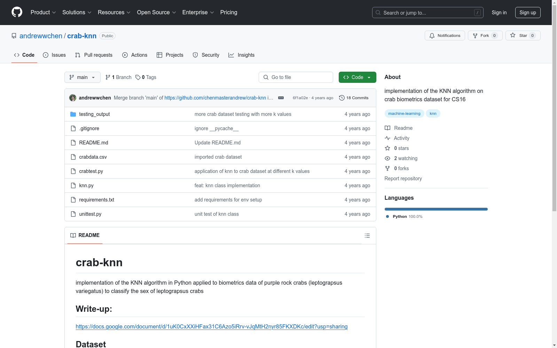Click the file icon next to crabtest.py
The height and width of the screenshot is (348, 557).
[x=73, y=171]
